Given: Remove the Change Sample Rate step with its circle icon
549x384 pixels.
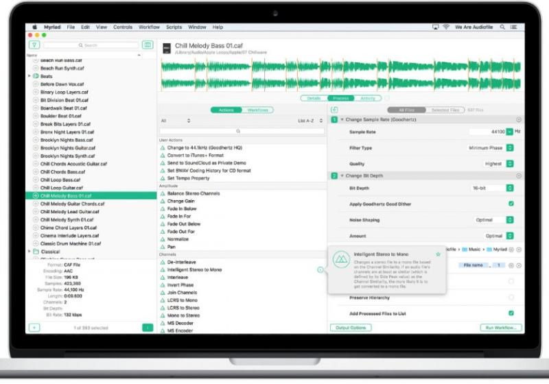Looking at the screenshot, I should point(519,120).
